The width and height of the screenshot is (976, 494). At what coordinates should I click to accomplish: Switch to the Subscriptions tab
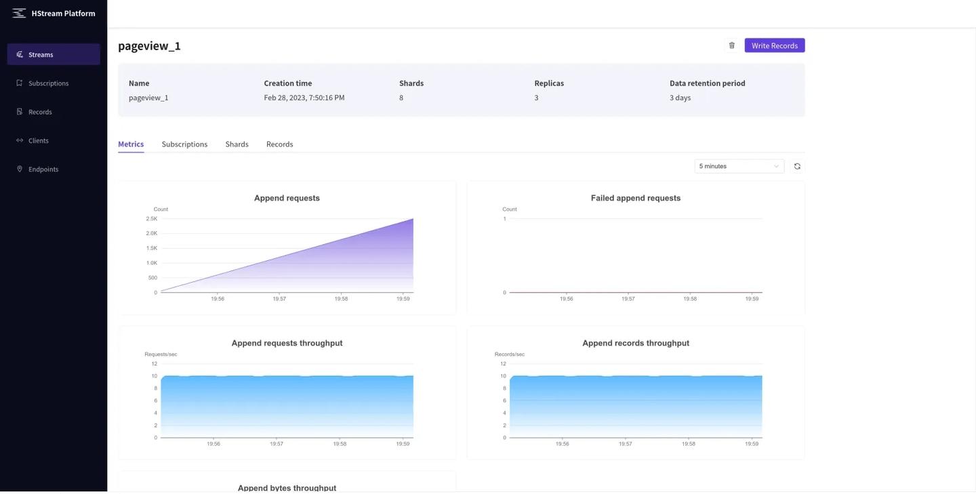(x=184, y=143)
